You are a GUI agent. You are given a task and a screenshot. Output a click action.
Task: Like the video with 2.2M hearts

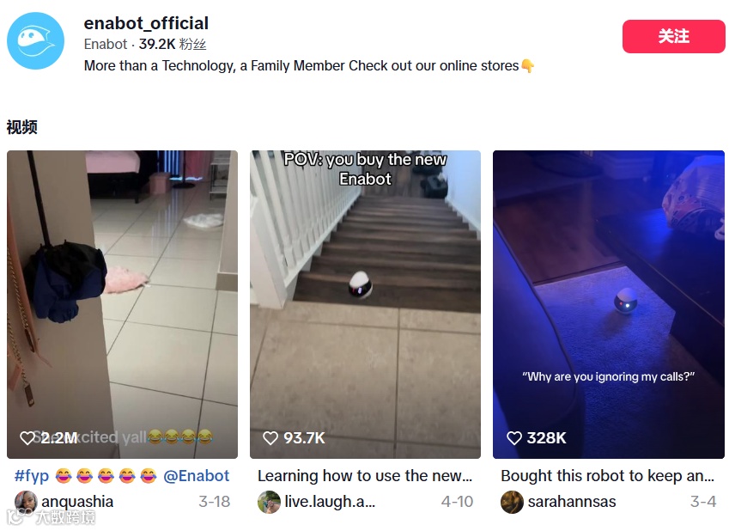27,437
